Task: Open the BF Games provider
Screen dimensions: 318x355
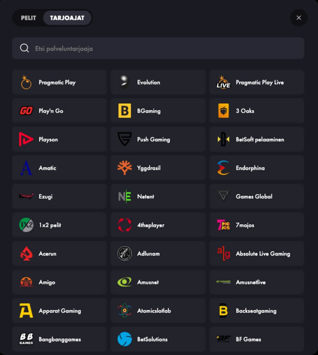Action: tap(257, 339)
